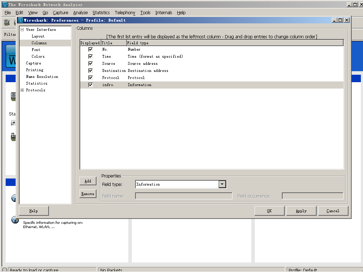Screen dimensions: 363x272
Task: Open the Go menu
Action: click(45, 12)
